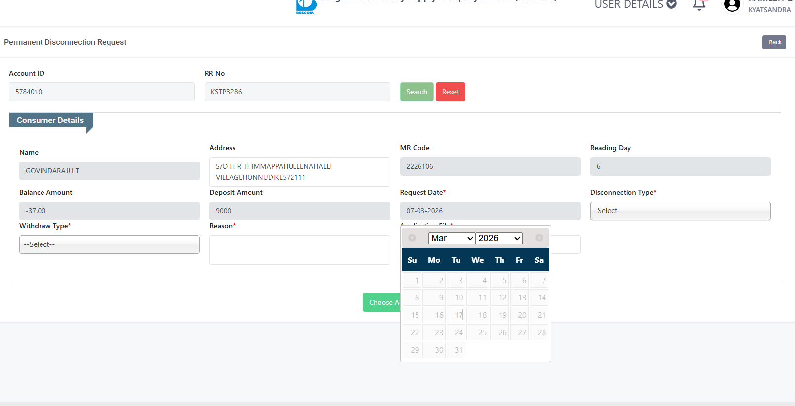Expand the USER DETAILS menu

[635, 5]
